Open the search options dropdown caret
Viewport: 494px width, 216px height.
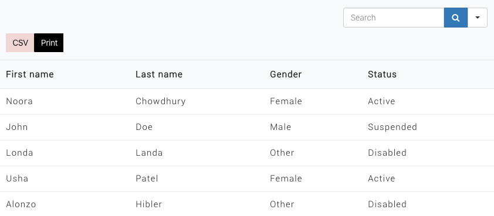[478, 18]
